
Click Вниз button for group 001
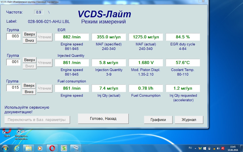(30, 66)
